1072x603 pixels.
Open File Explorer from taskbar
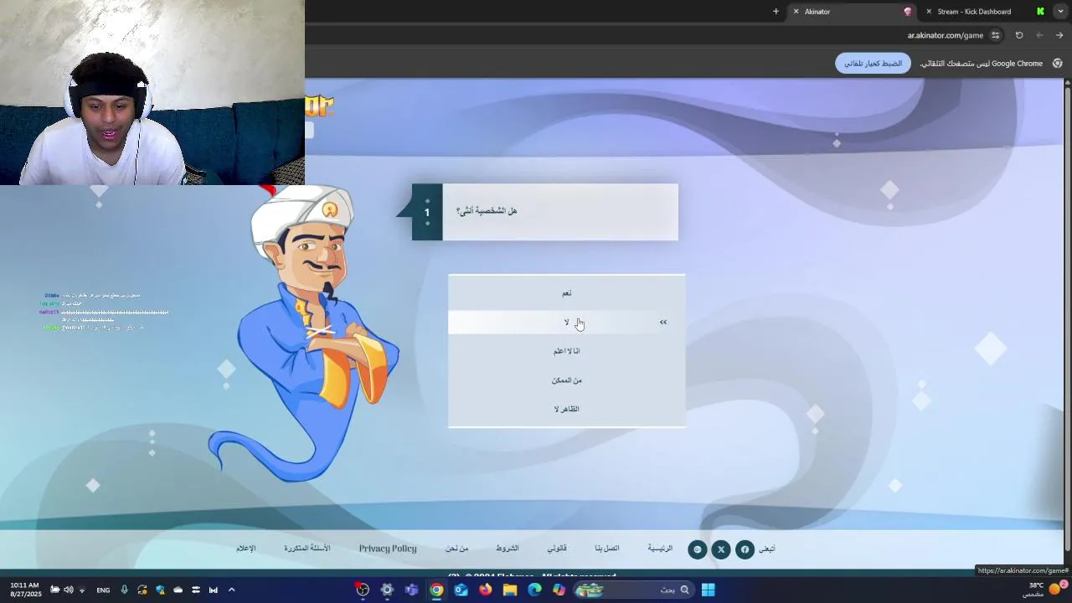[x=510, y=590]
